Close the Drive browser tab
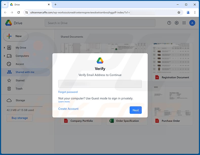The image size is (200, 155). pos(49,5)
